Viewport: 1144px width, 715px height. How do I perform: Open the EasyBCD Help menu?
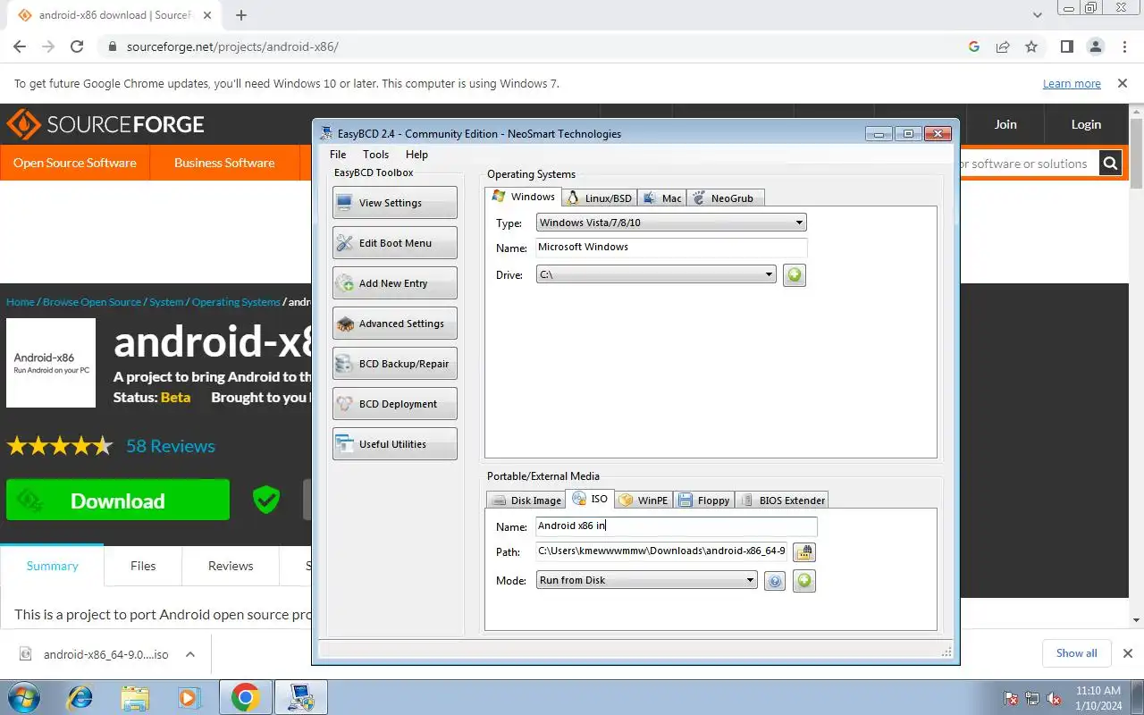pos(416,155)
